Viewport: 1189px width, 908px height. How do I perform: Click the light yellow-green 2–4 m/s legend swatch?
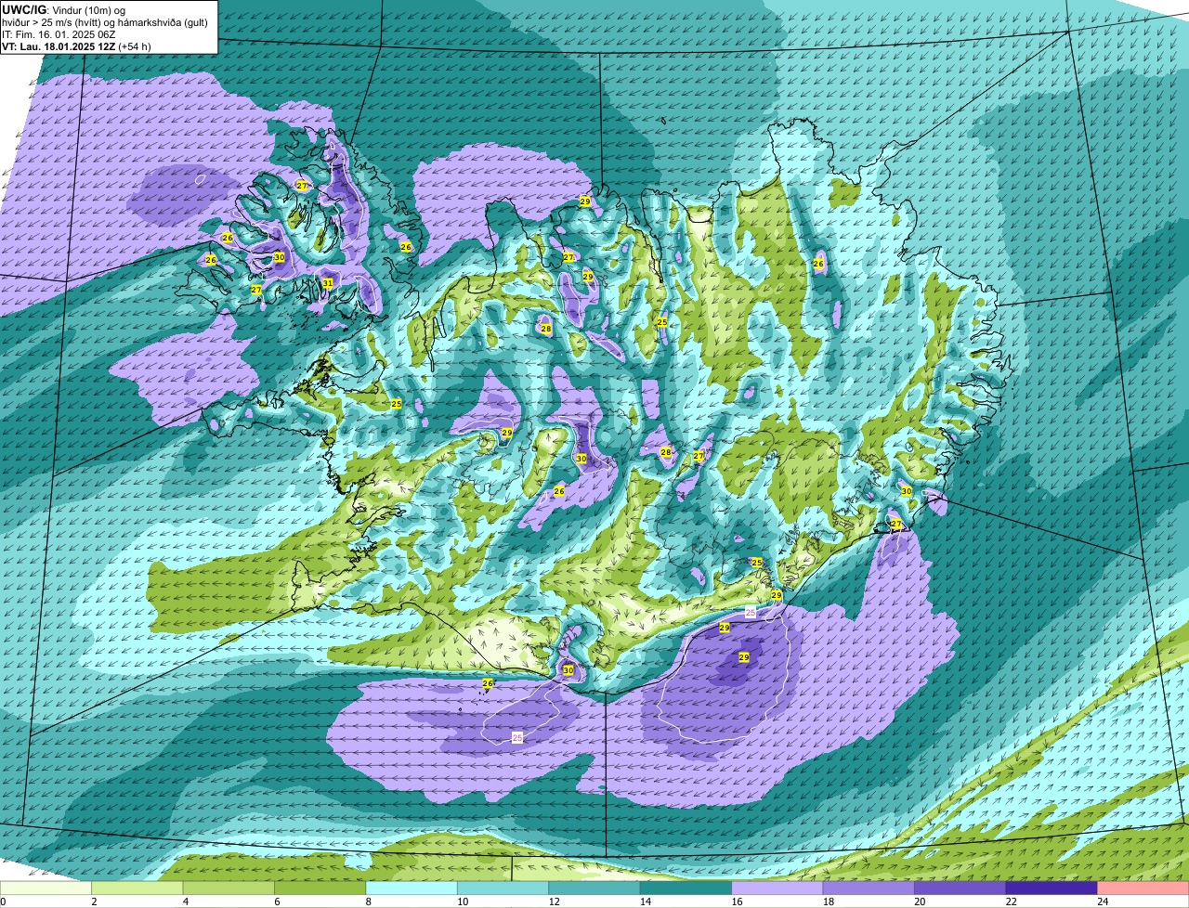(137, 889)
